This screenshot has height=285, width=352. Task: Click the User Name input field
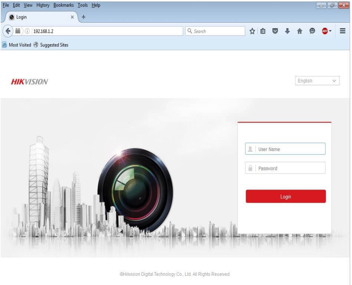(290, 149)
